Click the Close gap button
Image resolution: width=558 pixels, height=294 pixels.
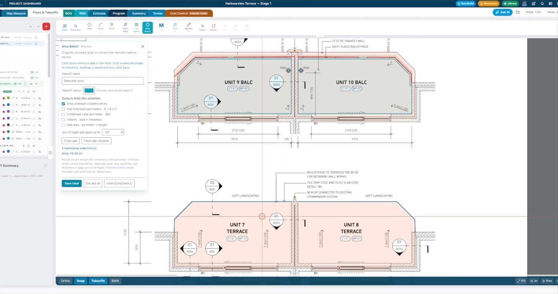71,141
